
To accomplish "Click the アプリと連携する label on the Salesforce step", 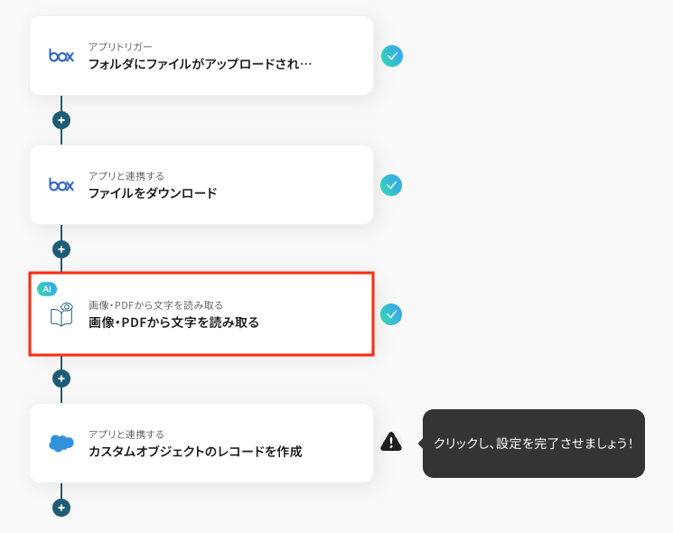I will [x=126, y=434].
